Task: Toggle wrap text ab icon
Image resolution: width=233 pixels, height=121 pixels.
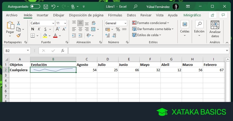Action: 93,23
